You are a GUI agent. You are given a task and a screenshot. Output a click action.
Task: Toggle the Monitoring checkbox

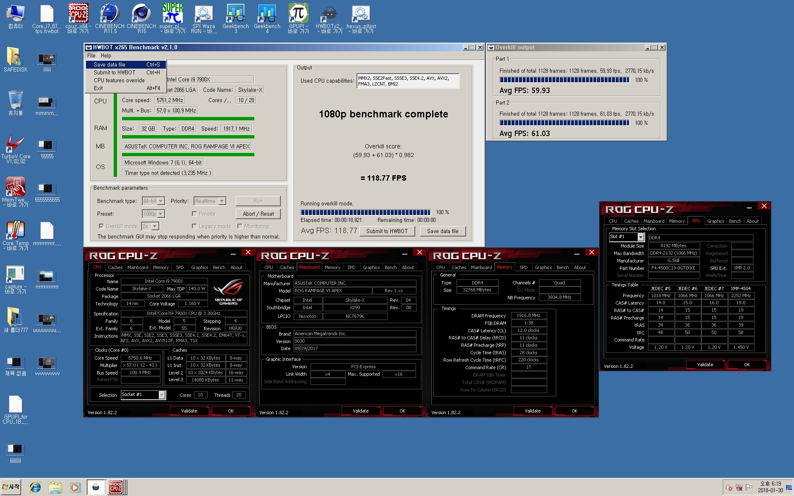240,226
